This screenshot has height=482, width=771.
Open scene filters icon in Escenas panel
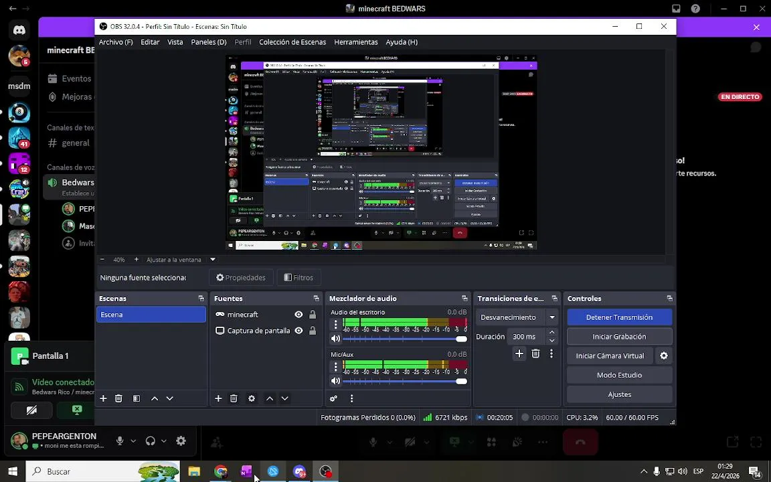[137, 398]
